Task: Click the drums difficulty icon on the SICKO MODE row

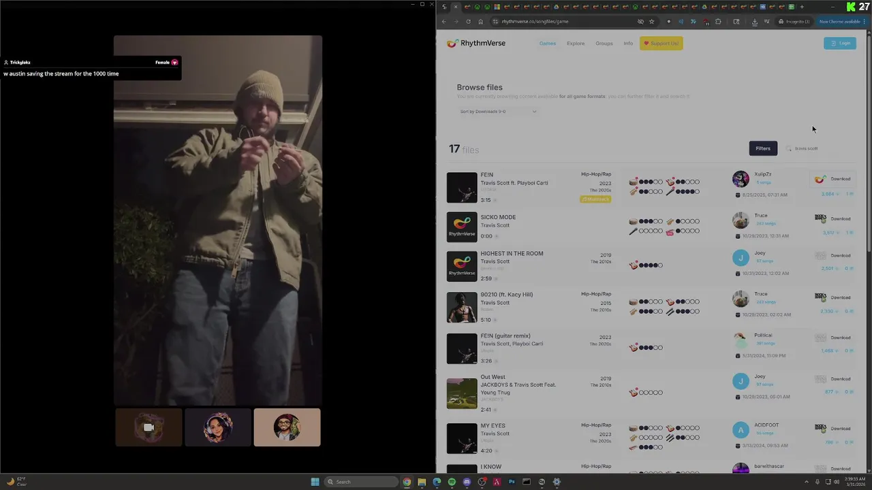Action: click(633, 221)
